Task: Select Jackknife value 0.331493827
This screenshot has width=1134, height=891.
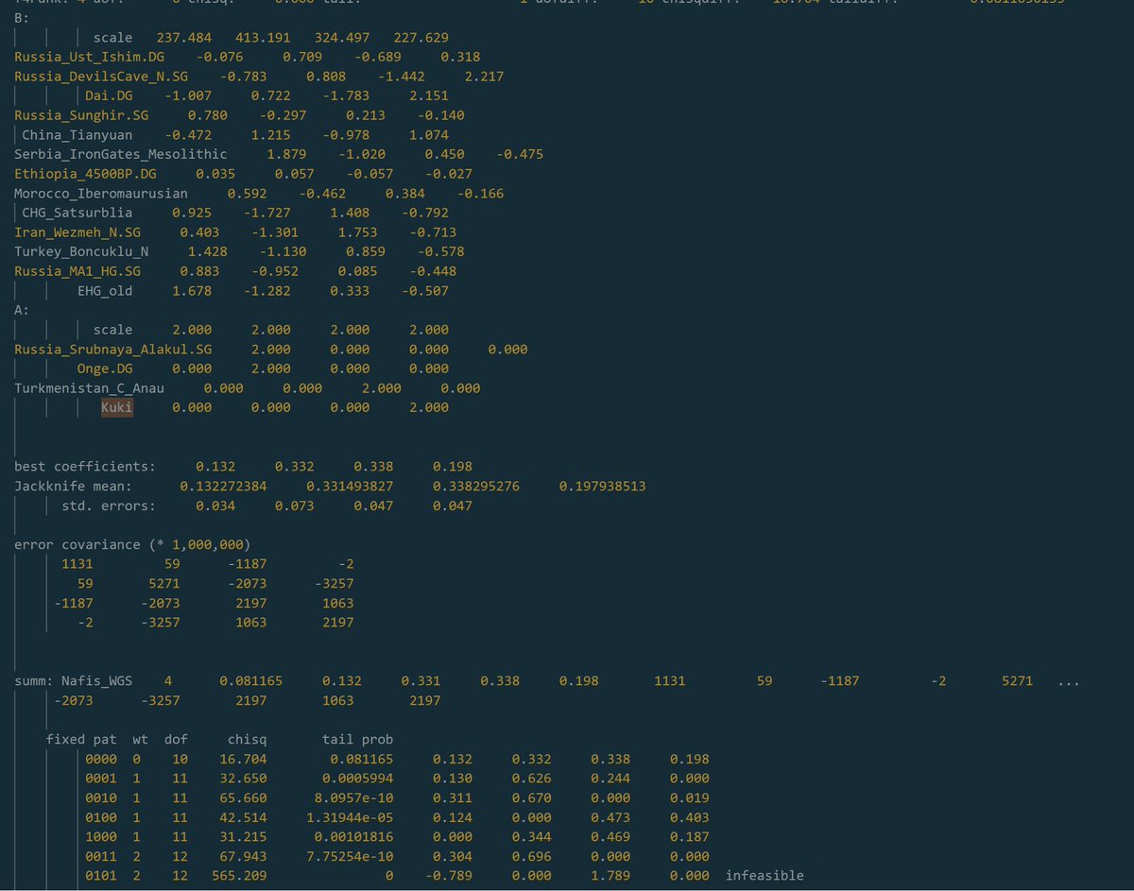Action: [350, 487]
